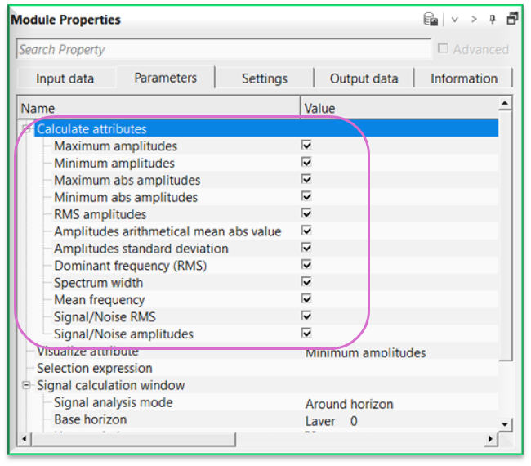Click the right chevron in panel header
Image resolution: width=531 pixels, height=466 pixels.
474,20
